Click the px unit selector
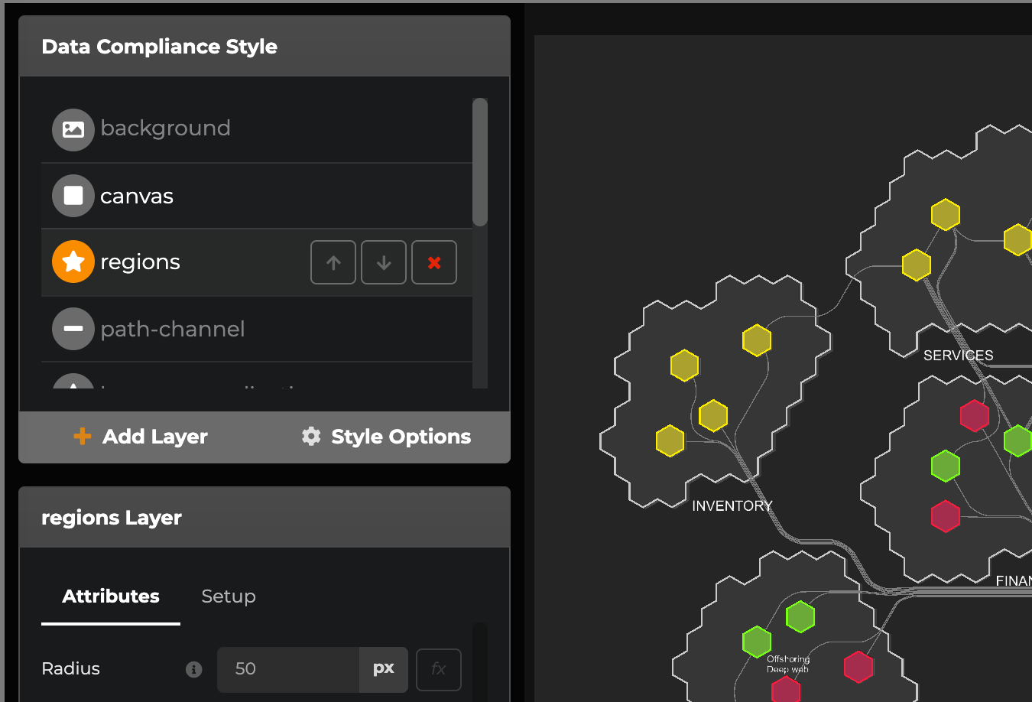This screenshot has width=1032, height=702. click(384, 669)
